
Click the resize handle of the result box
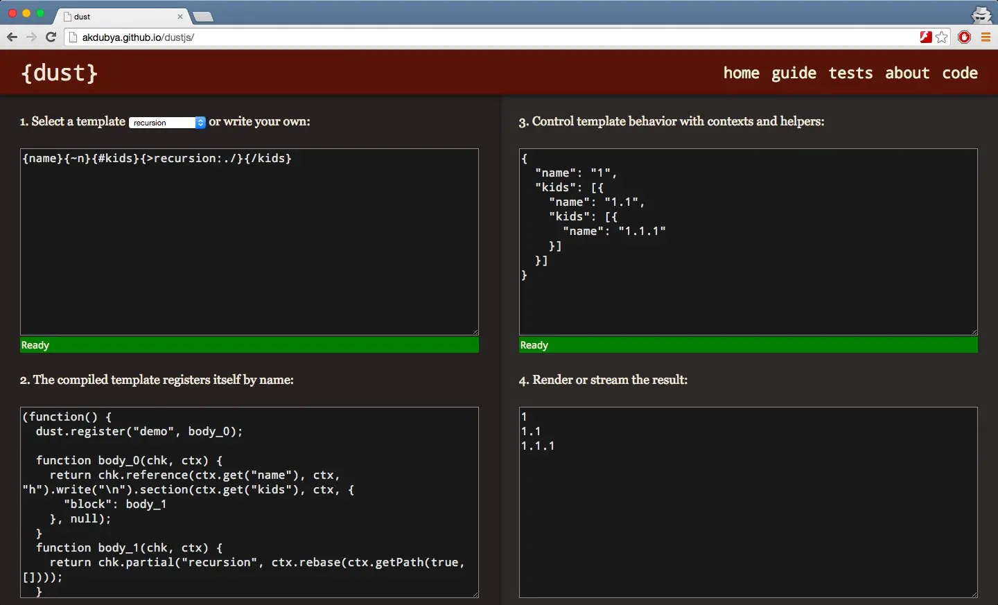(x=974, y=594)
